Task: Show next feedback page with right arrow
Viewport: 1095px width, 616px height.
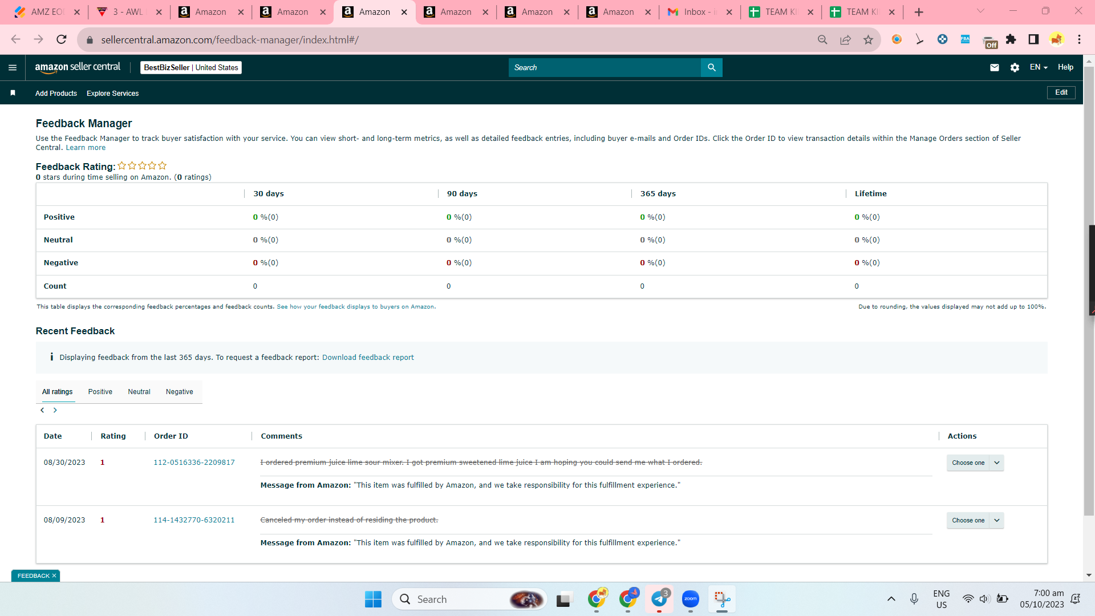Action: pos(55,410)
